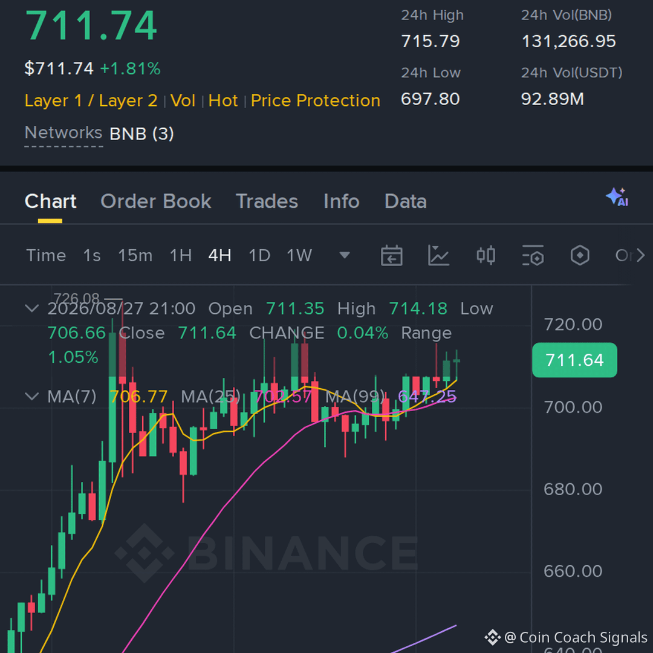This screenshot has height=653, width=653.
Task: Open the more timeframes dropdown arrow
Action: [345, 255]
